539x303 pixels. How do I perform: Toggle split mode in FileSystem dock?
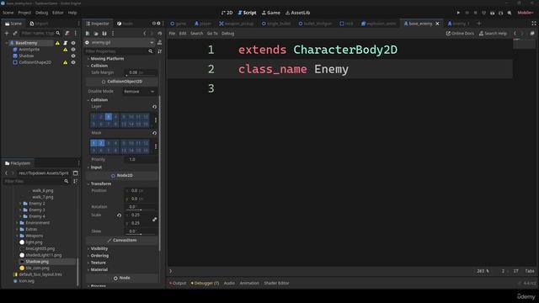click(x=75, y=173)
